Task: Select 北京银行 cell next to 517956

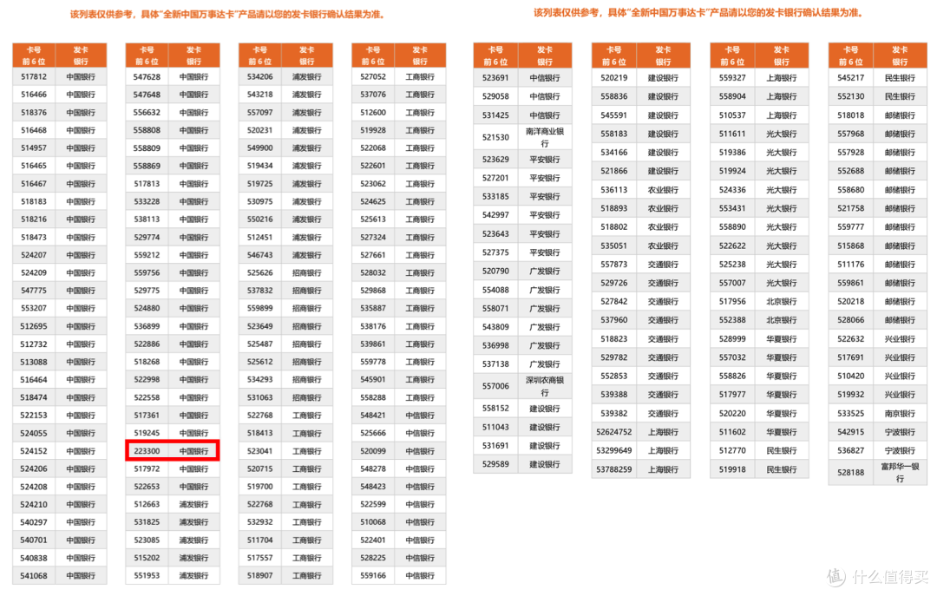Action: pos(781,301)
